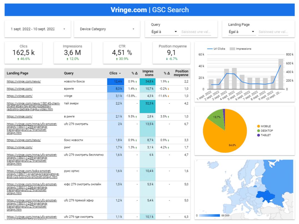Viewport: 299px width, 224px height.
Task: Open the date range dropdown 1 sept. 2022 - 10 sept. 2022
Action: pos(38,29)
